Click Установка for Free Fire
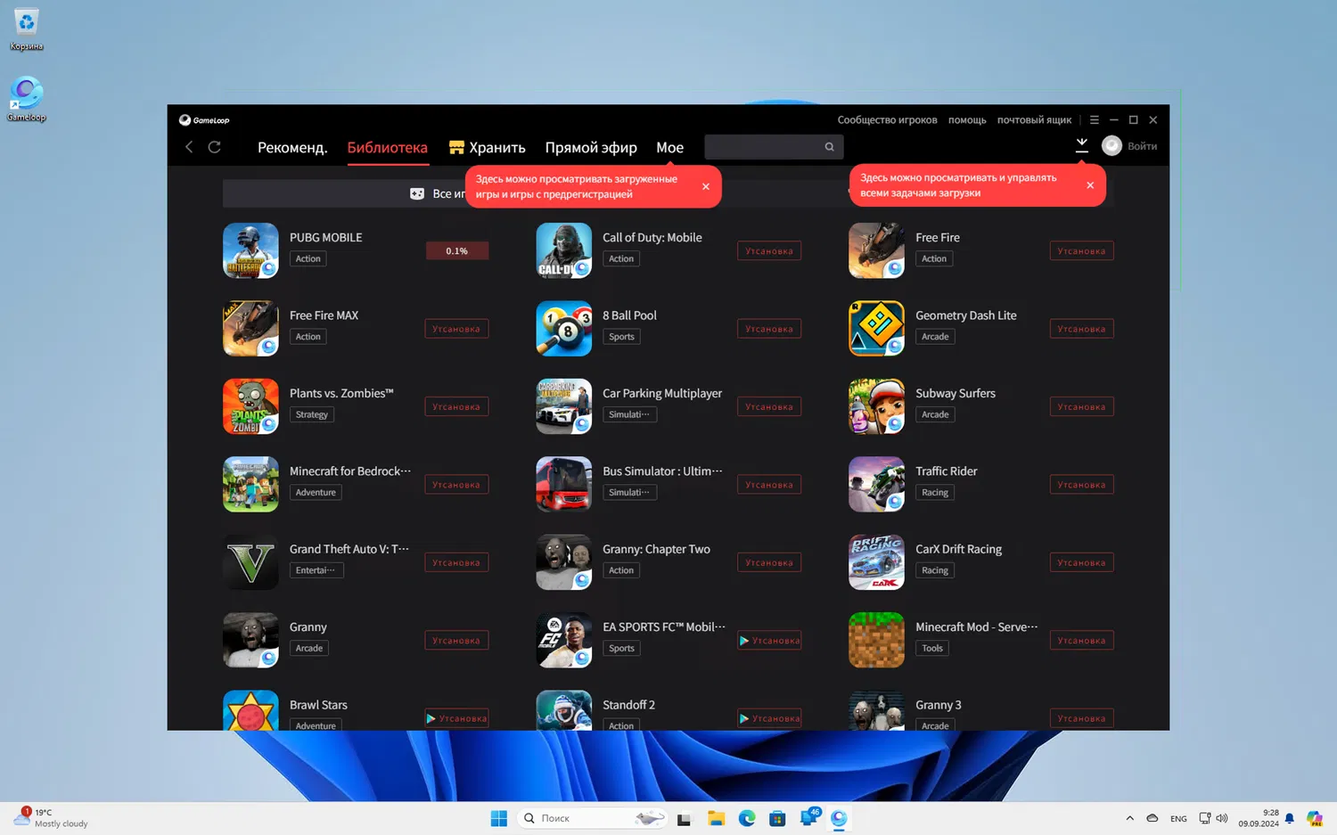 [1081, 251]
